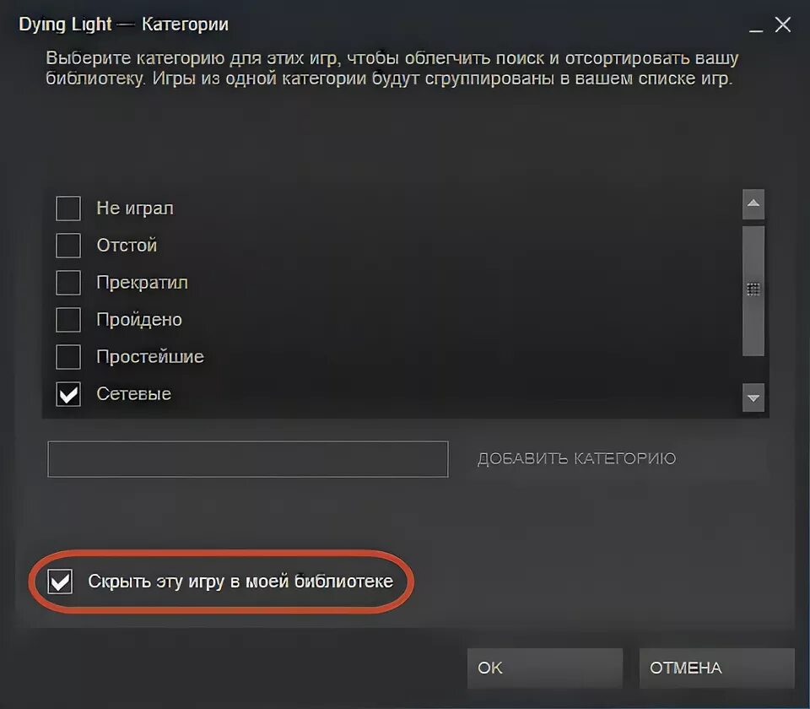Screen dimensions: 810x709
Task: Select the "Простейшие" checkbox
Action: pyautogui.click(x=68, y=357)
